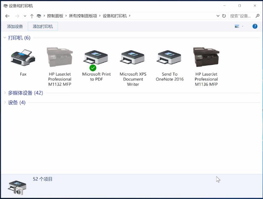This screenshot has height=199, width=263.
Task: Click the search magnifier icon
Action: click(257, 16)
